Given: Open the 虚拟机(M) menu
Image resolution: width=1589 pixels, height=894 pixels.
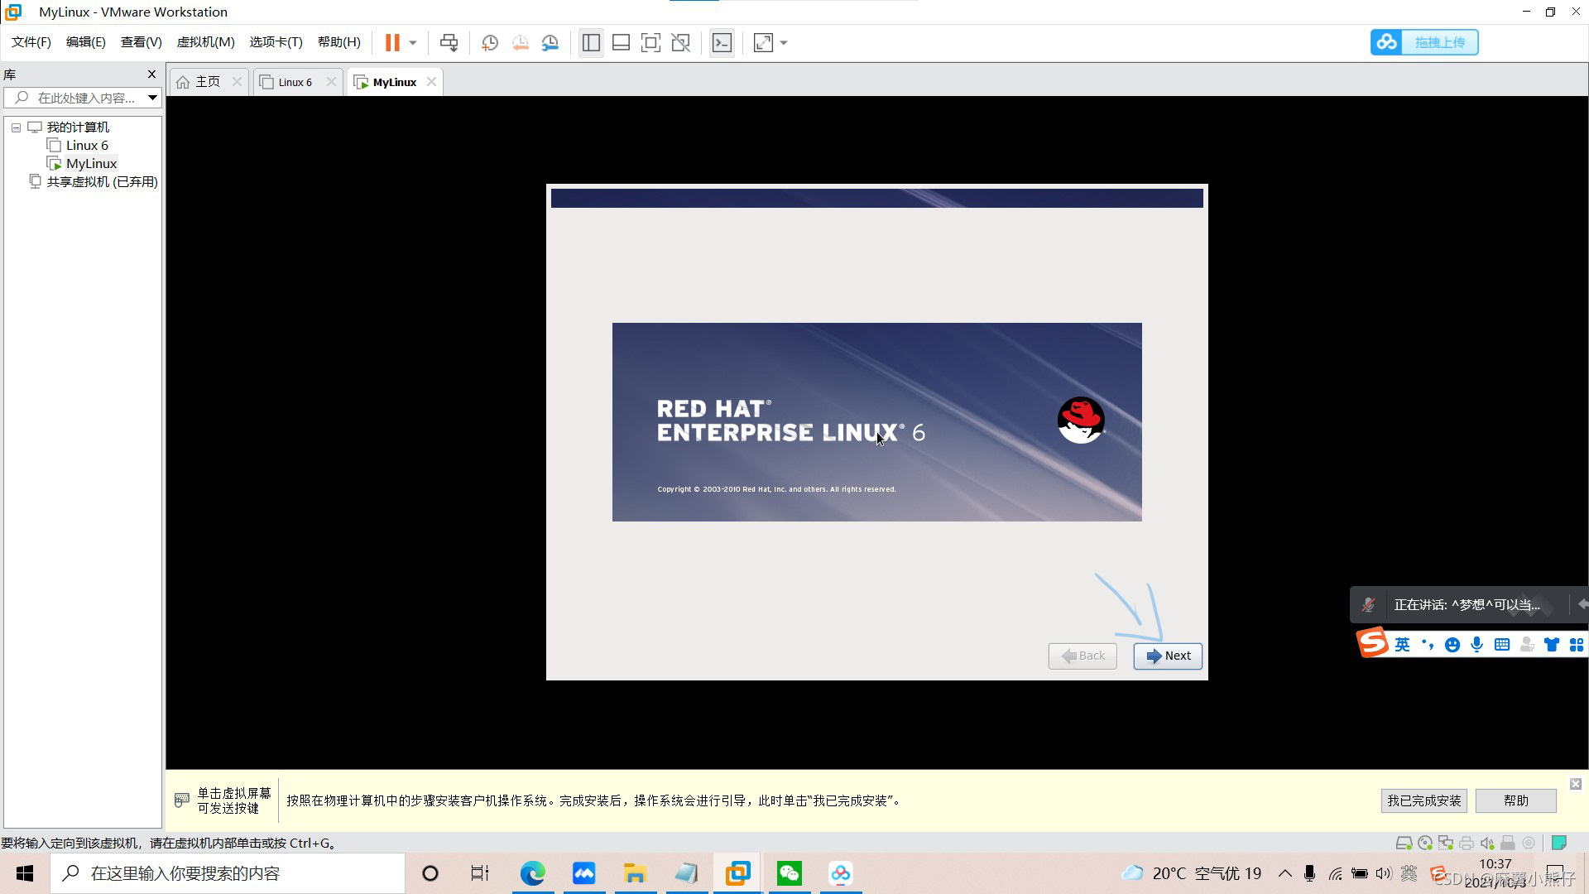Looking at the screenshot, I should pyautogui.click(x=205, y=42).
